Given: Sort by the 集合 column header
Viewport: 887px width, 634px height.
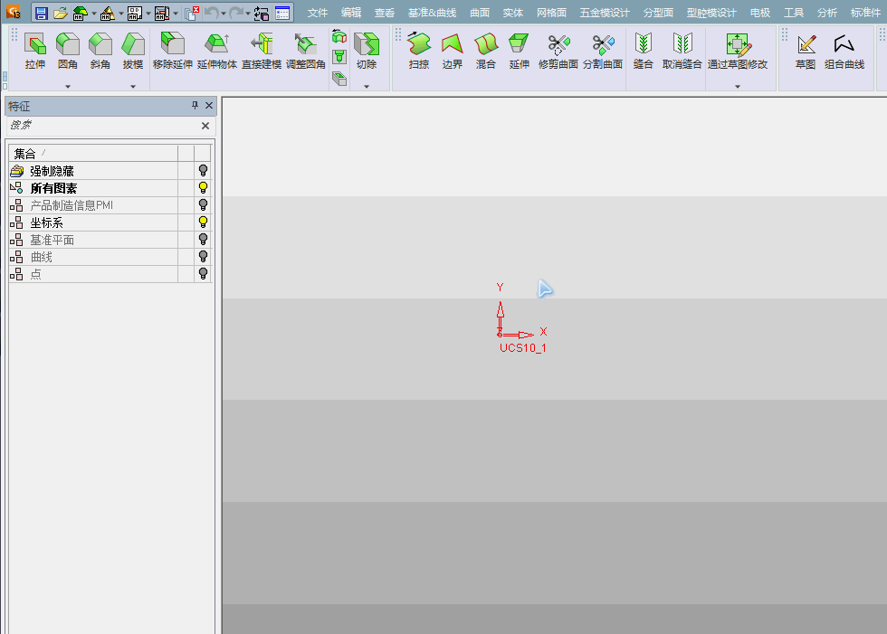Looking at the screenshot, I should pyautogui.click(x=93, y=153).
